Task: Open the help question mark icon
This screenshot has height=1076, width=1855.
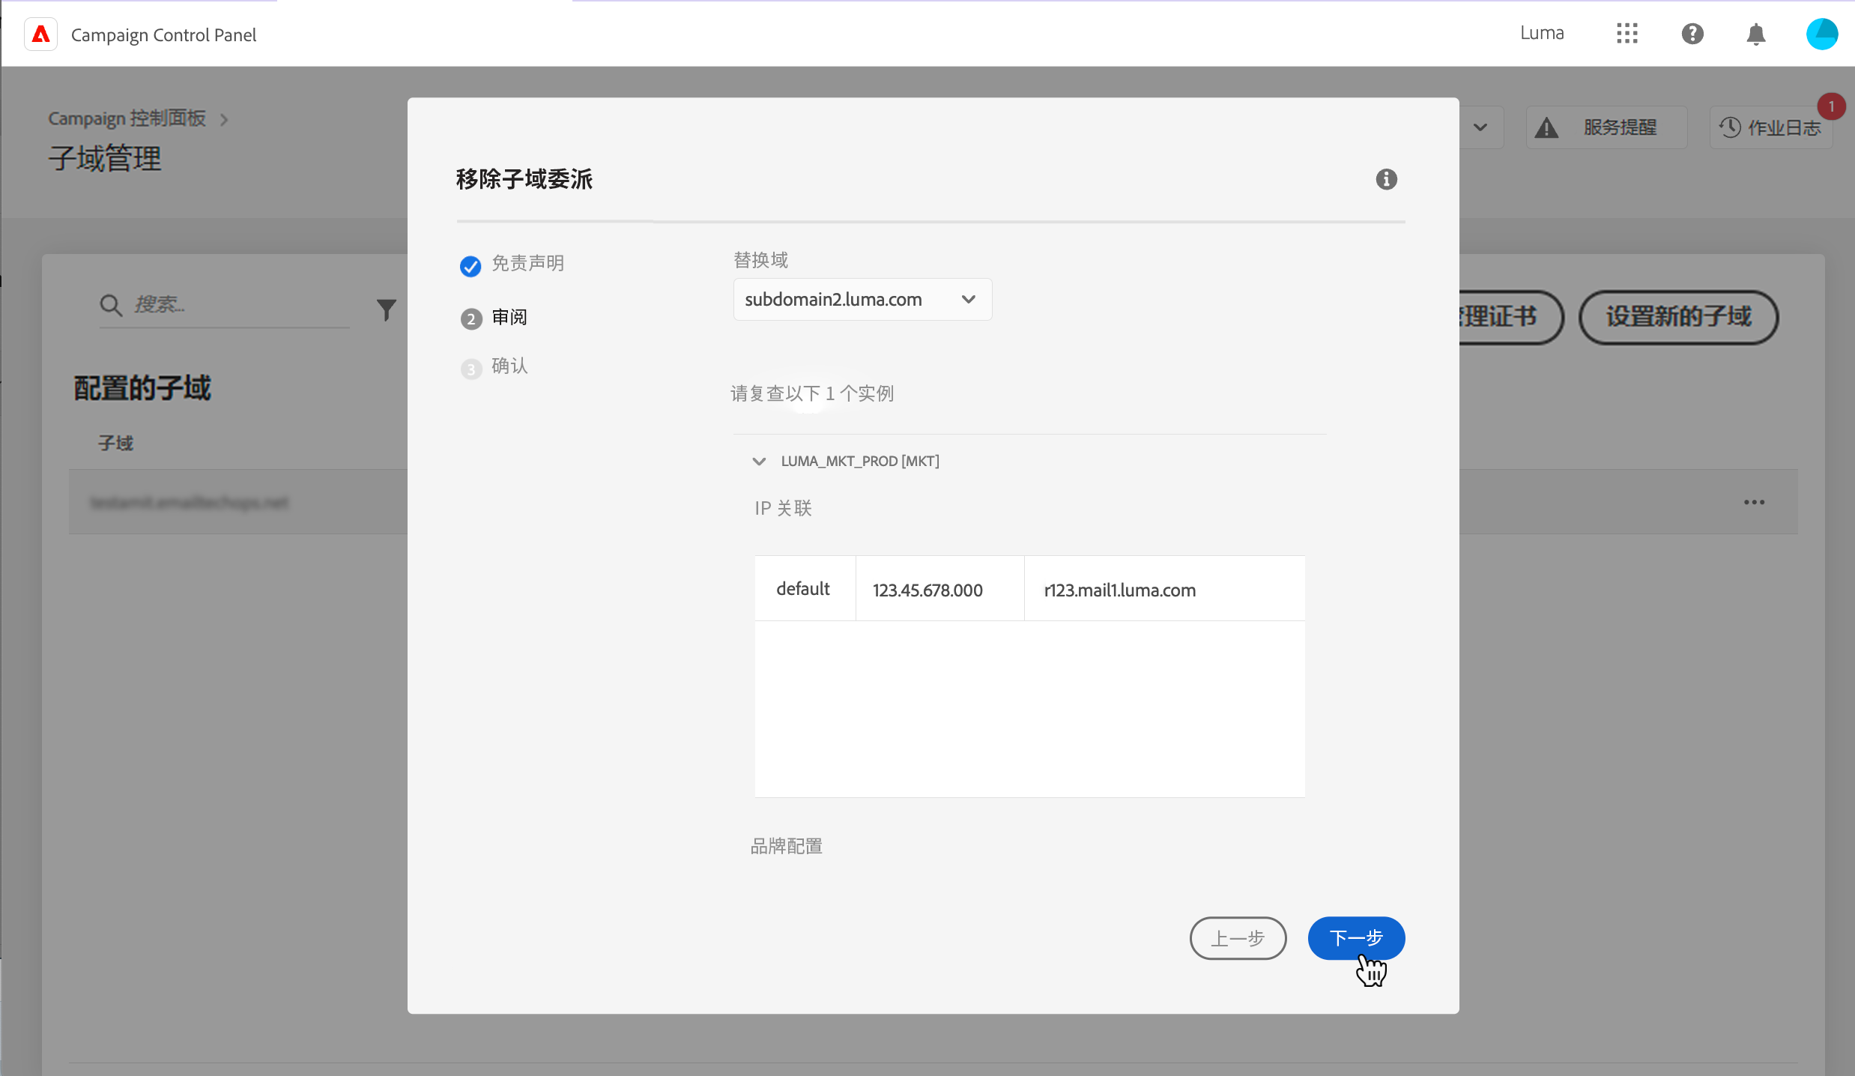Action: (x=1692, y=34)
